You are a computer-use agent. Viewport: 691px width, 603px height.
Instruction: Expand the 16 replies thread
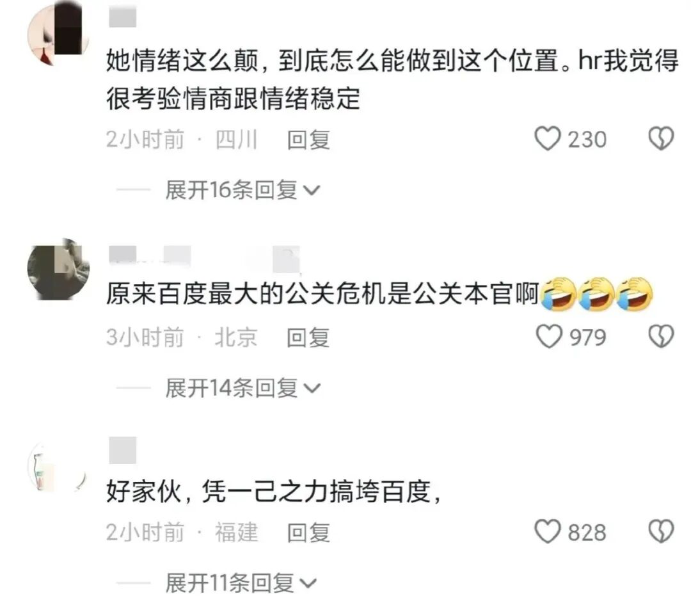tap(242, 190)
